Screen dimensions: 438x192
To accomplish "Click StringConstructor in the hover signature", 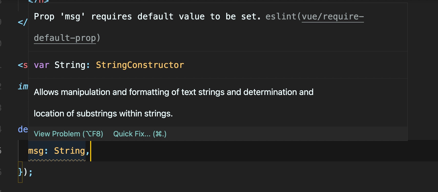I will click(140, 65).
